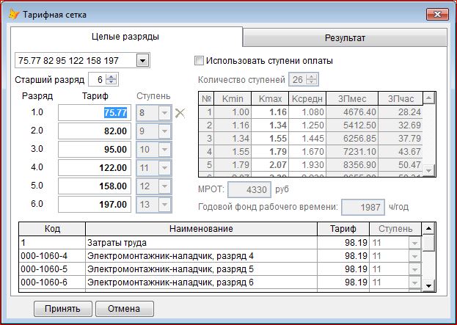Click the tariff field with 95.00
457x325 pixels.
point(95,150)
